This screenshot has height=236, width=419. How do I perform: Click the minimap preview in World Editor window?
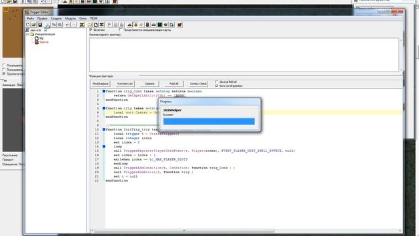pos(12,32)
